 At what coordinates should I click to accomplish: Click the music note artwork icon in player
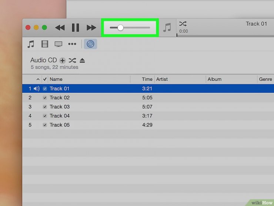167,27
